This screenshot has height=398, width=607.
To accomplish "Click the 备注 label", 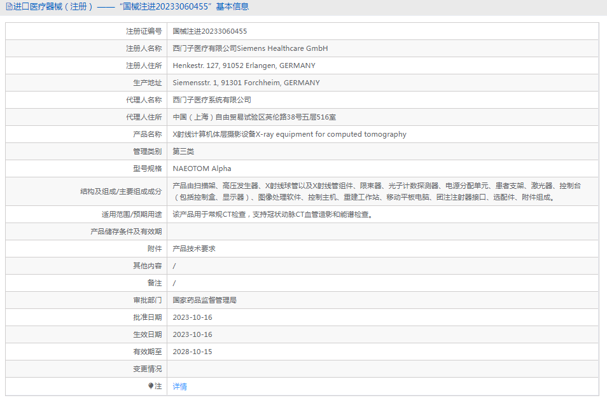I will click(155, 283).
